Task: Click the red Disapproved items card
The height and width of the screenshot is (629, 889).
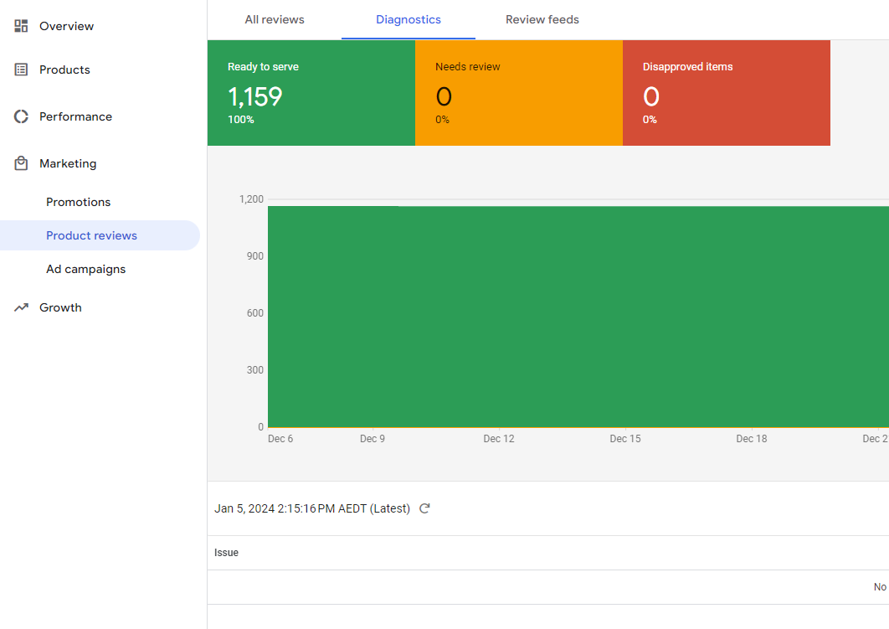Action: coord(727,93)
